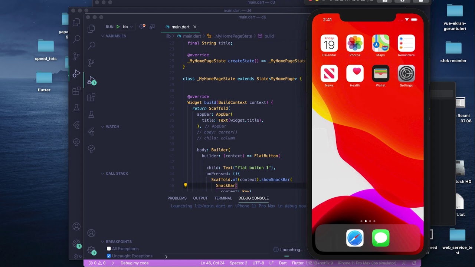Image resolution: width=475 pixels, height=267 pixels.
Task: Open Health app on the iPhone simulator
Action: 355,73
